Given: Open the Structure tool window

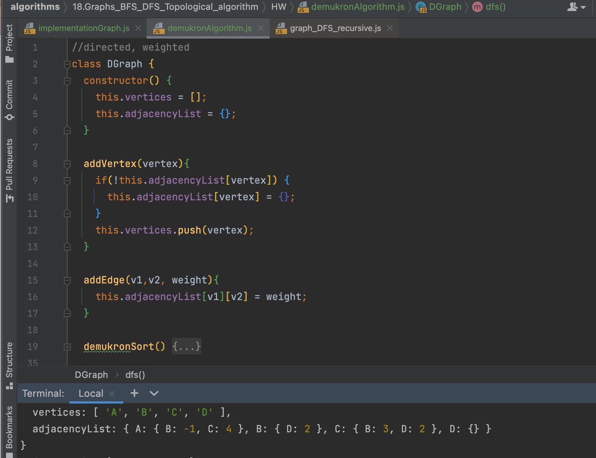Looking at the screenshot, I should coord(9,365).
